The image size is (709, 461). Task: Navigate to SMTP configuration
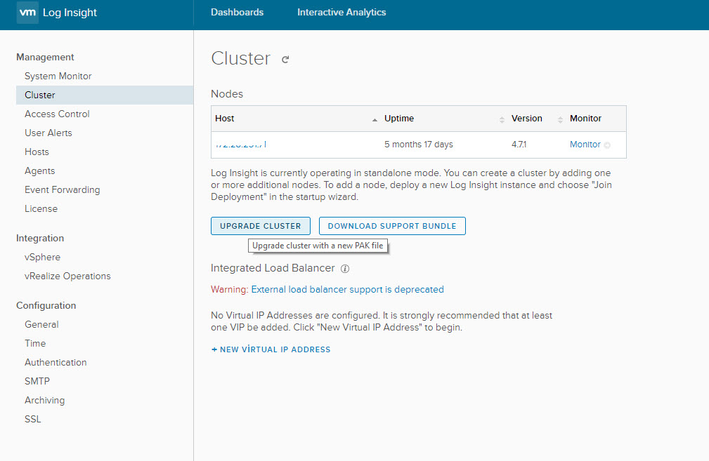click(37, 381)
